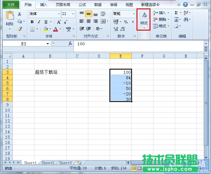Click the phonetic guide wén icon

[68, 29]
